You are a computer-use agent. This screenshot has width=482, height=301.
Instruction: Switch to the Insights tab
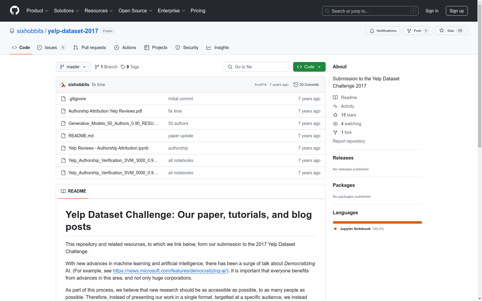(x=218, y=48)
